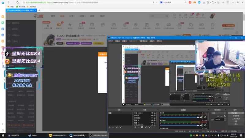Open OBS 文件(F) menu
245x138 pixels.
tap(111, 41)
